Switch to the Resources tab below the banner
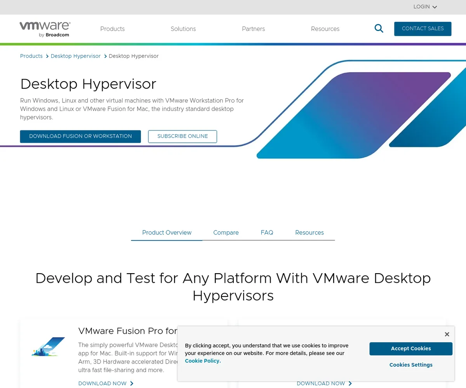Viewport: 466px width, 388px height. point(309,233)
